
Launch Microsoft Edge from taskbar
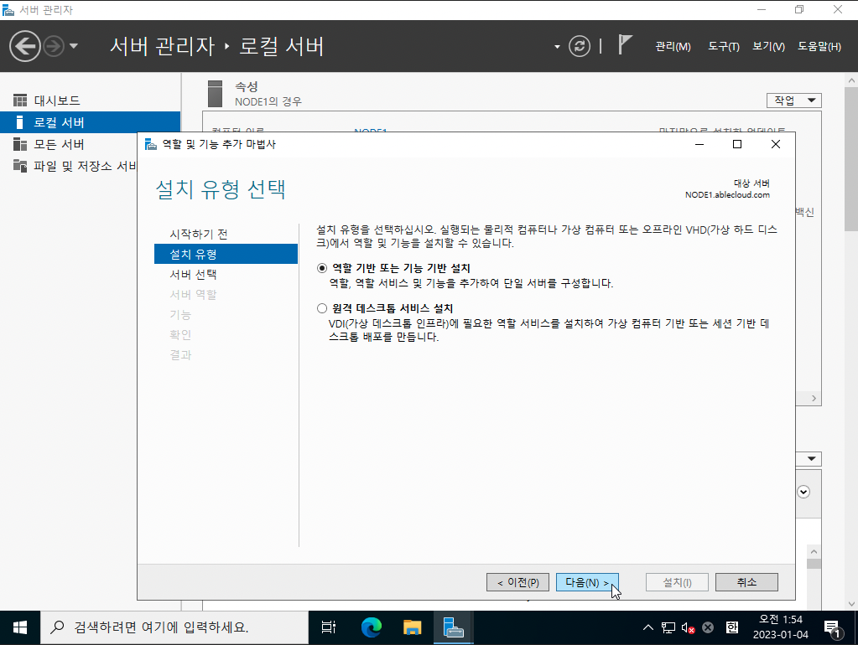pos(371,627)
